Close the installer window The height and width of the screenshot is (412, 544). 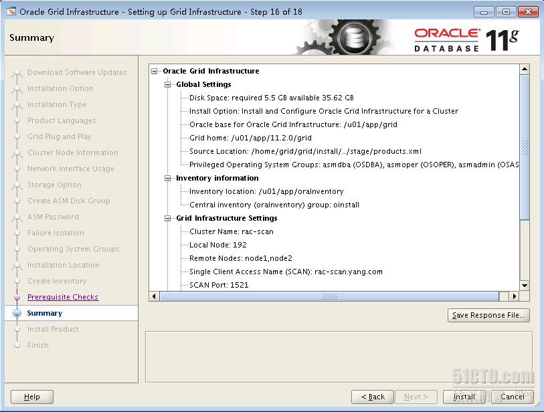528,12
